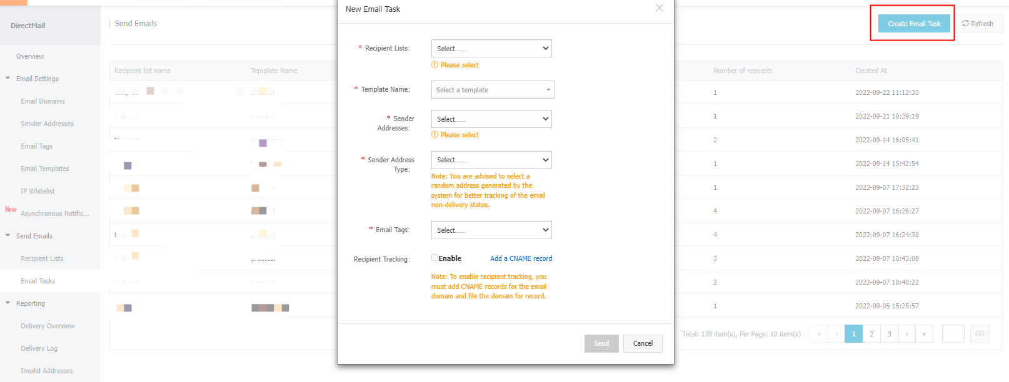Screen dimensions: 1009x382
Task: Click the 2022-09-05 15:25:57 created date
Action: tap(886, 306)
